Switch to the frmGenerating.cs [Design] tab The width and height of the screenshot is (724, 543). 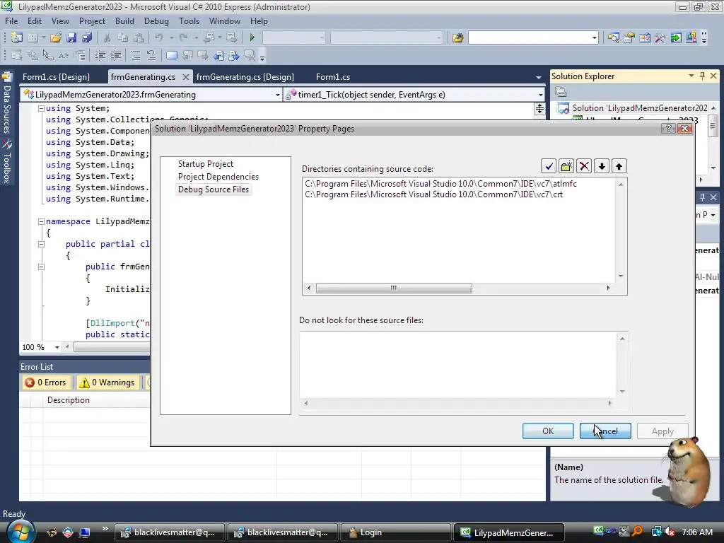[245, 77]
